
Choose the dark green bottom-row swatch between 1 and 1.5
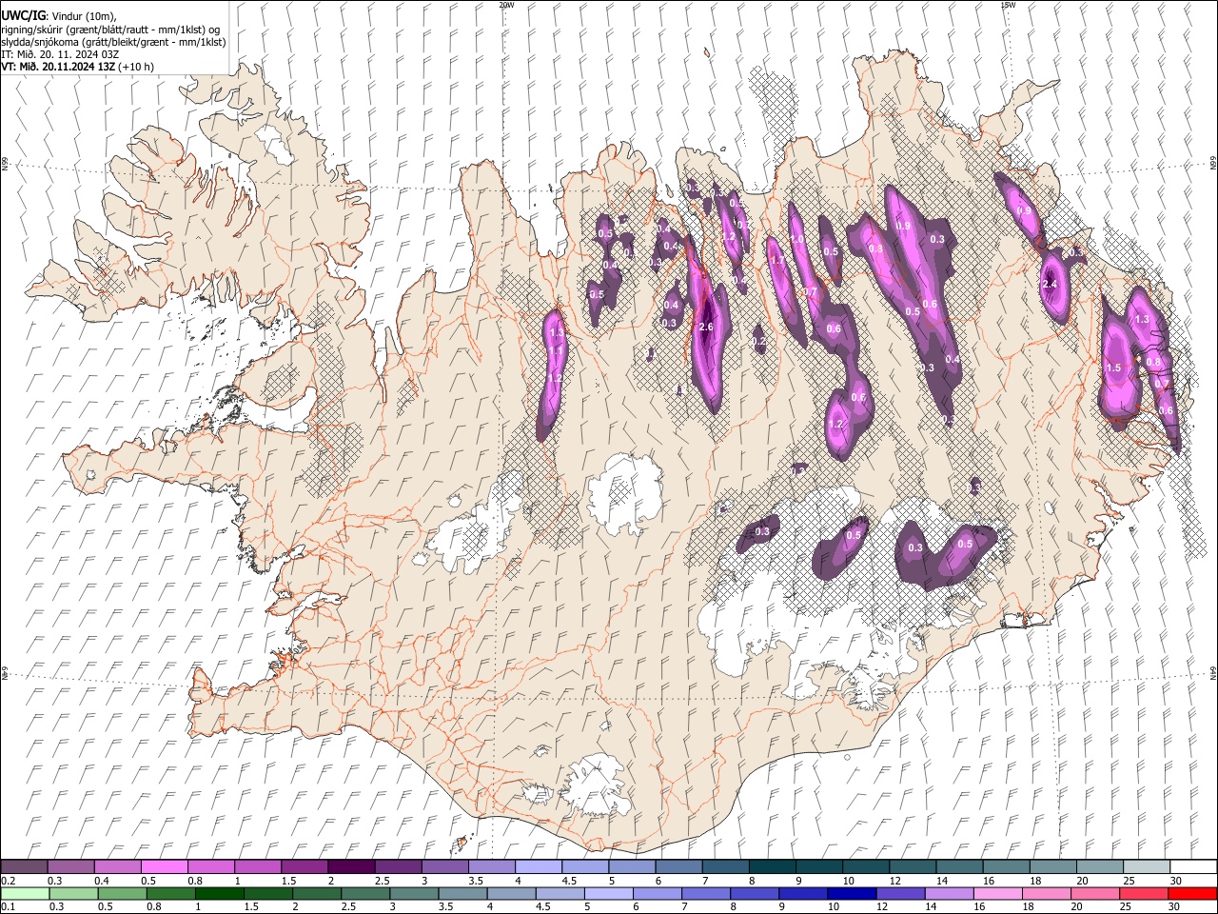(x=219, y=893)
